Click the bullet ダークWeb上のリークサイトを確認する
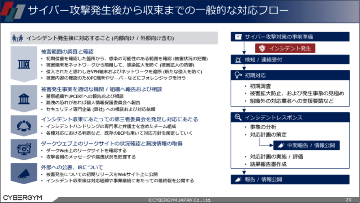The height and width of the screenshot is (203, 360). pos(86,151)
